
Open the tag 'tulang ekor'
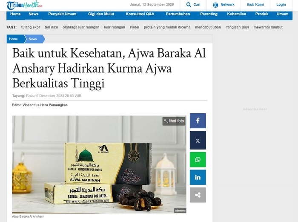(31, 27)
